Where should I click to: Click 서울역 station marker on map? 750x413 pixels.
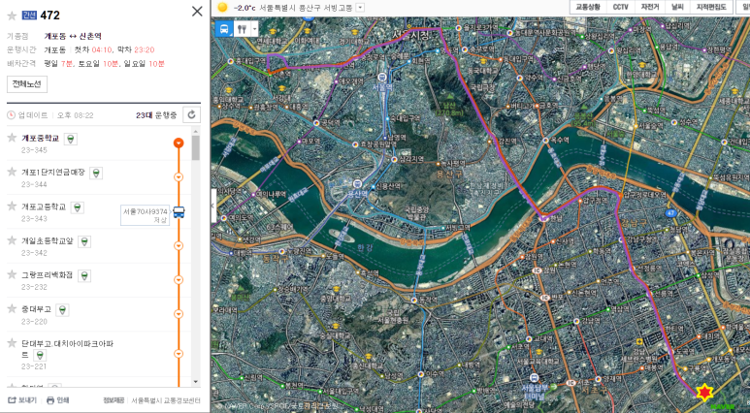382,77
